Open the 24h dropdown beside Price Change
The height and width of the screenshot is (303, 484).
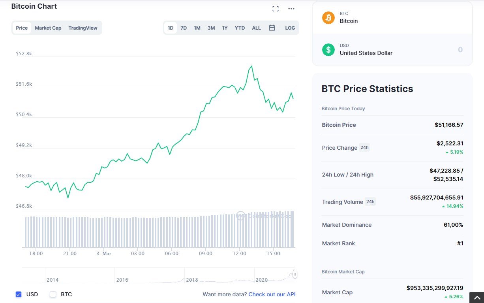[x=364, y=147]
